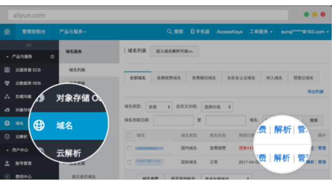Switch to 急需续费域名 tab
The height and width of the screenshot is (181, 332).
169,78
